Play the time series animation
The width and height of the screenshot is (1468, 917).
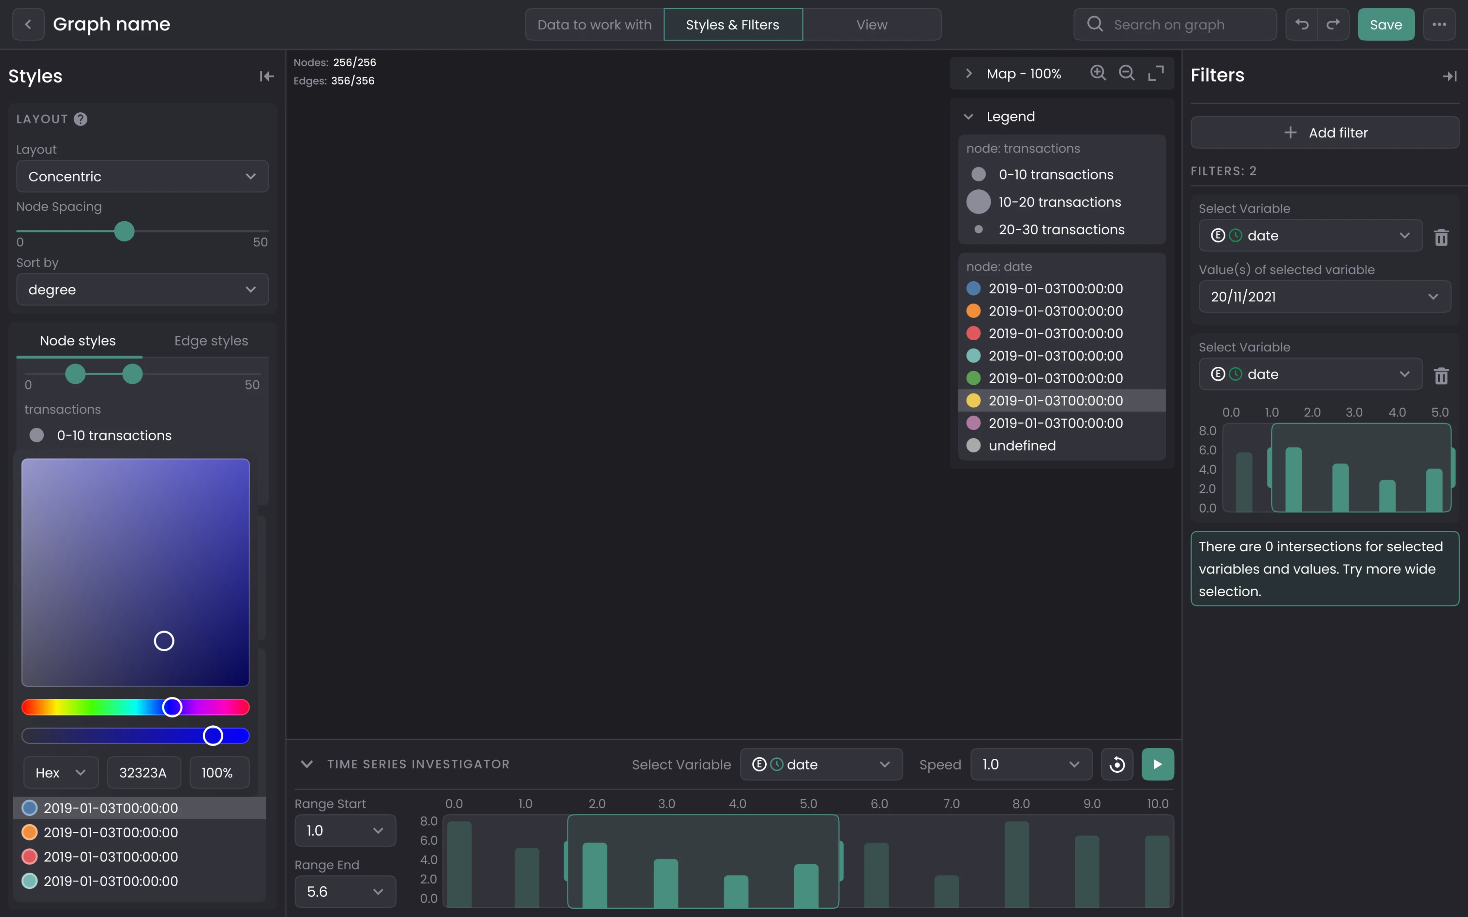tap(1157, 764)
